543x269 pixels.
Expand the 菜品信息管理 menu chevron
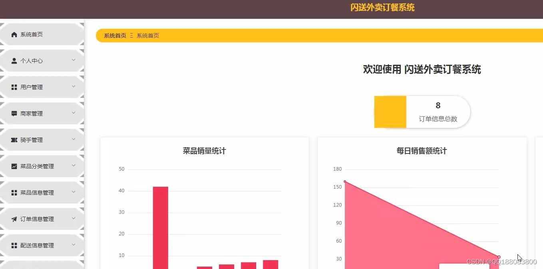click(x=74, y=192)
